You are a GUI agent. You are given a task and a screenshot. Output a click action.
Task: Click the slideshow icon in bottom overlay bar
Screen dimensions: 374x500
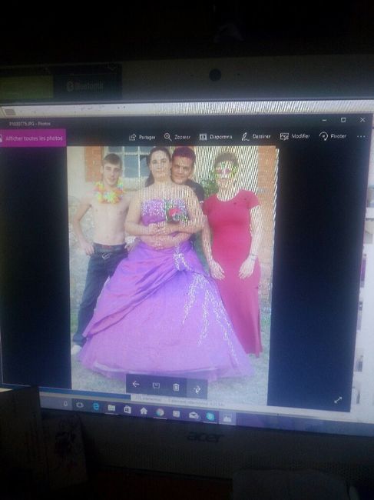click(x=156, y=385)
